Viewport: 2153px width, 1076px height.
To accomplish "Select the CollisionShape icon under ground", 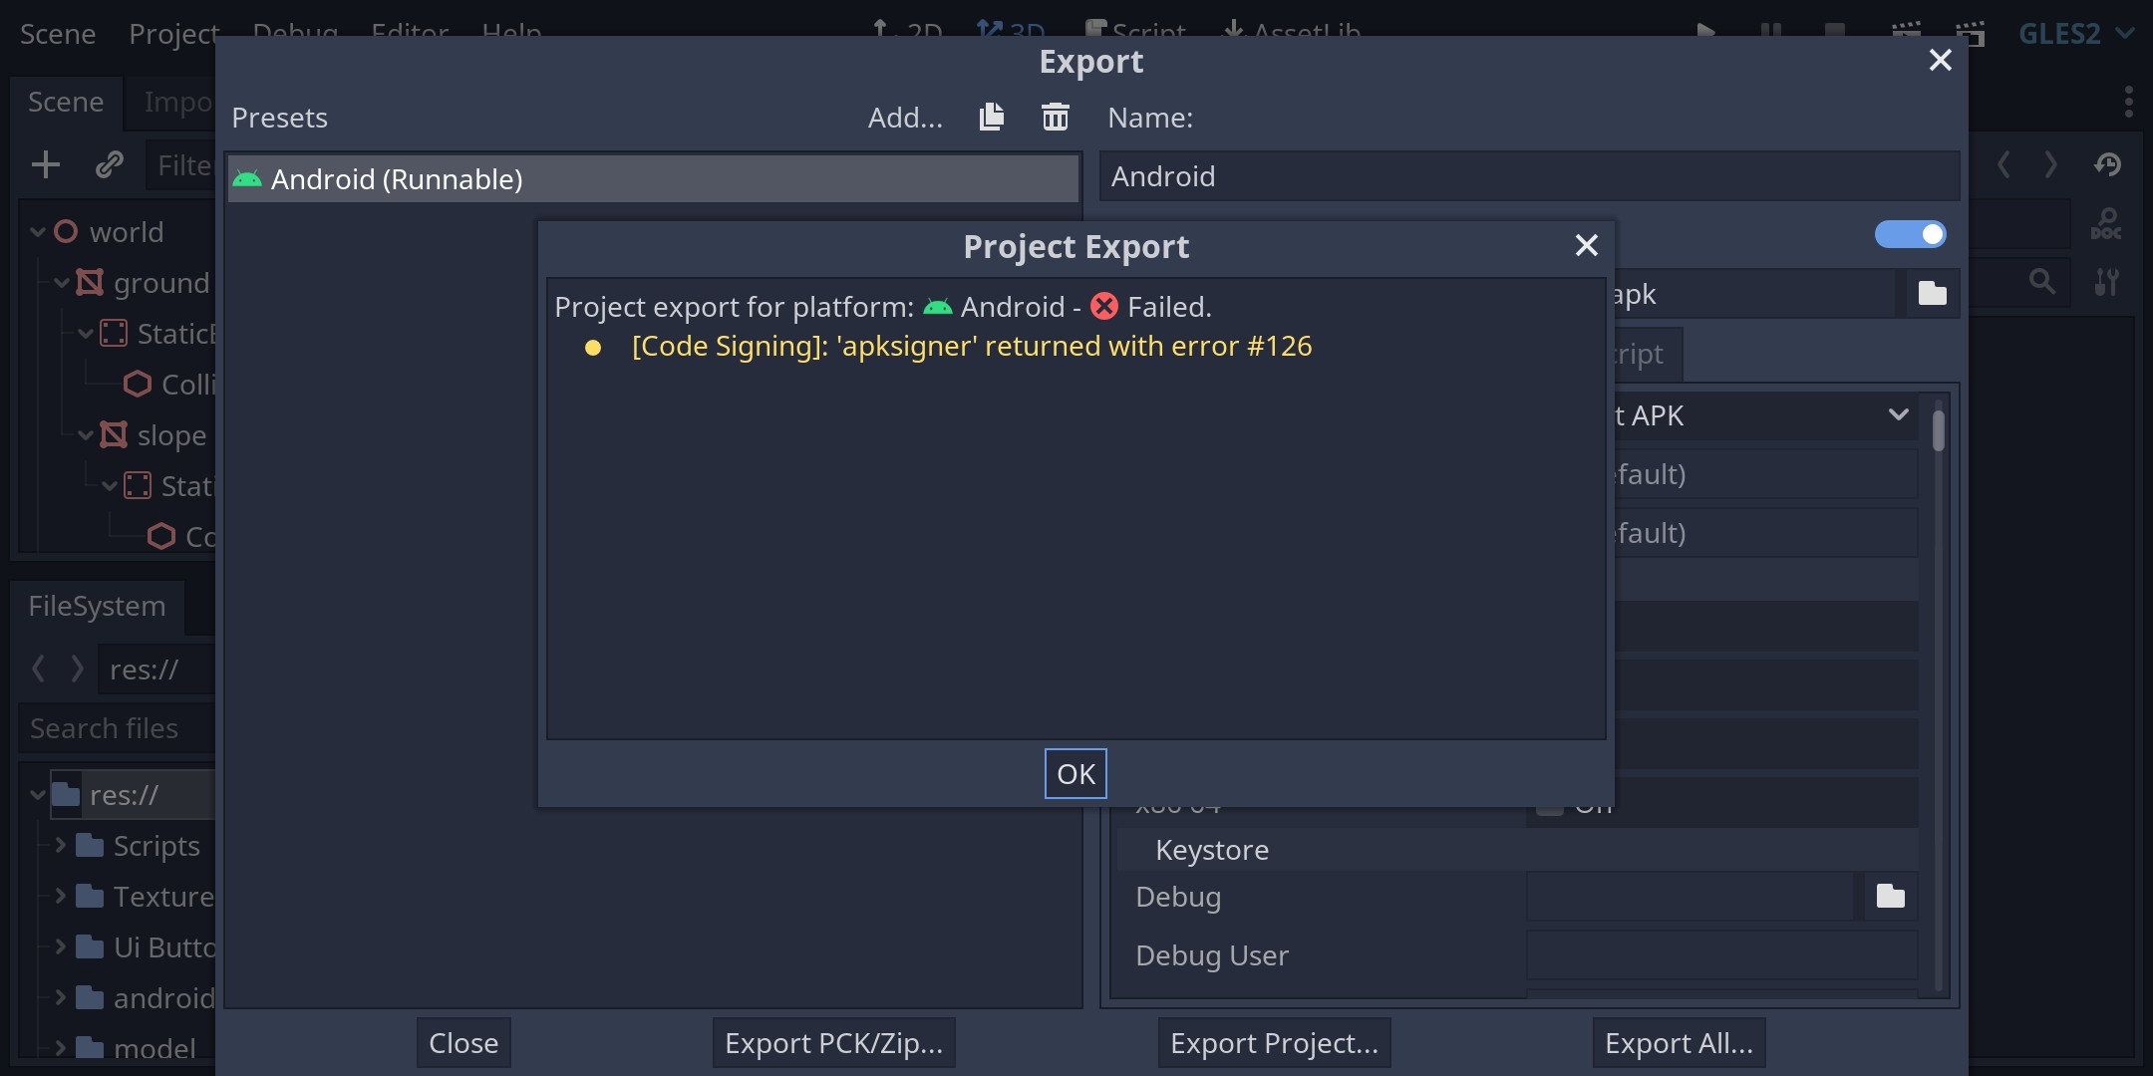I will (x=138, y=385).
